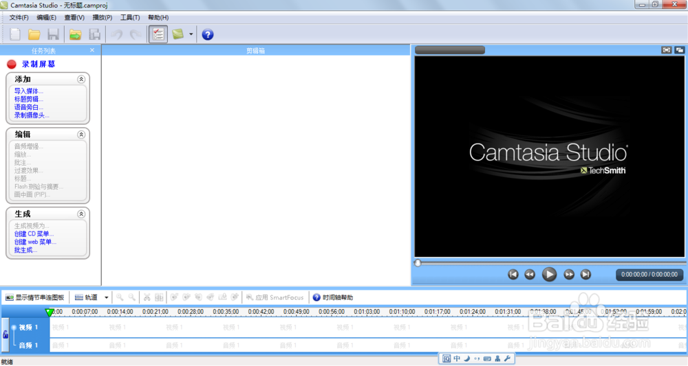Image resolution: width=688 pixels, height=366 pixels.
Task: Click the 应用 SmartFocus button
Action: 275,298
